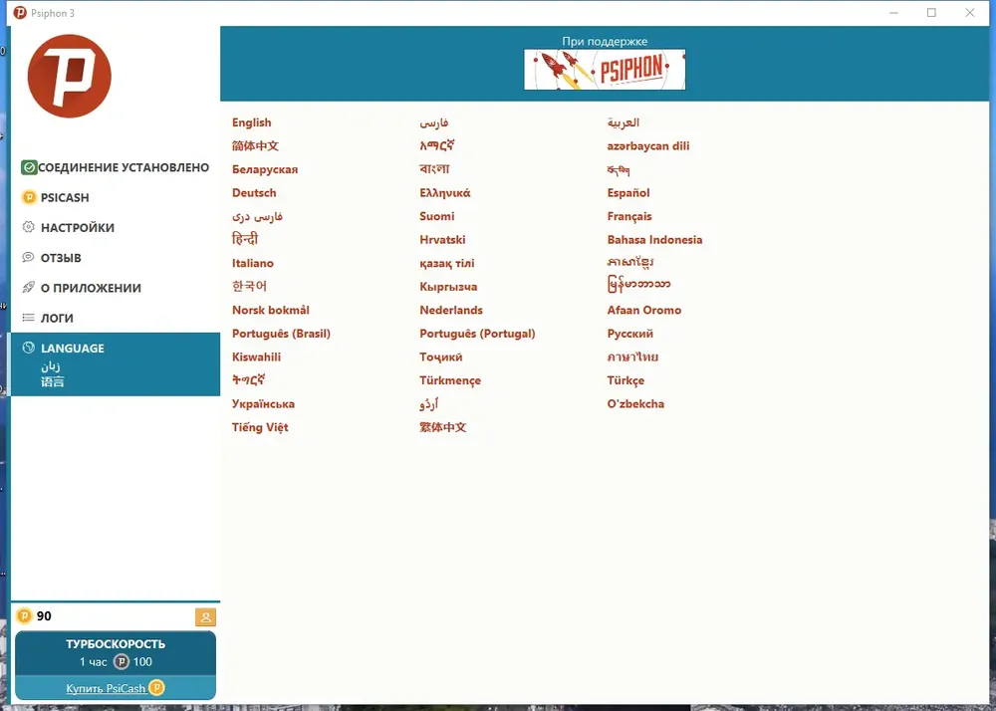The height and width of the screenshot is (711, 996).
Task: Click the feedback speech bubble icon
Action: pyautogui.click(x=29, y=257)
